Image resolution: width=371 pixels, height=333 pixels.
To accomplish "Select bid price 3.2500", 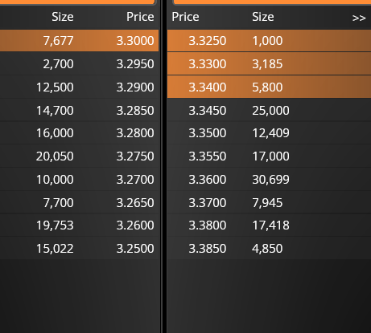I will [x=135, y=249].
